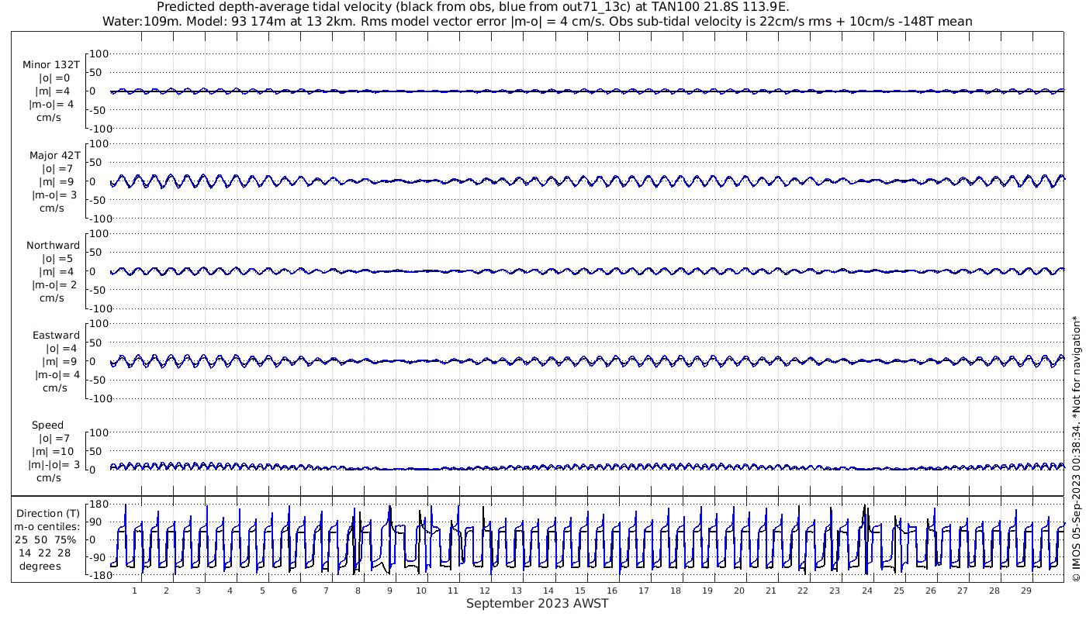
Task: Click the 'degrees' unit label
Action: pyautogui.click(x=40, y=566)
